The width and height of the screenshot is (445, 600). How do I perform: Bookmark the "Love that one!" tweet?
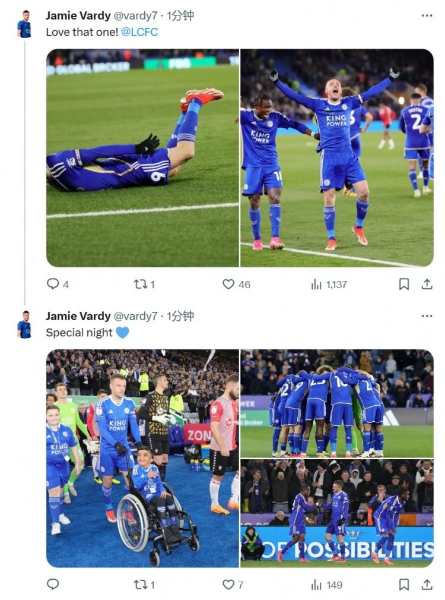[x=404, y=284]
